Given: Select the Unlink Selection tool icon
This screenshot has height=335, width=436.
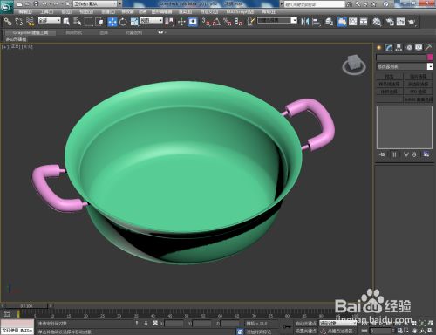Looking at the screenshot, I should 19,22.
